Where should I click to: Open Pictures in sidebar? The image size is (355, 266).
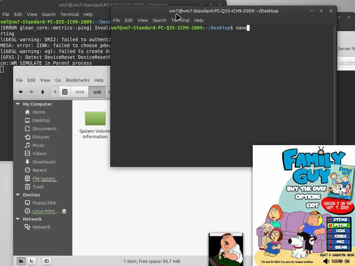coord(41,137)
